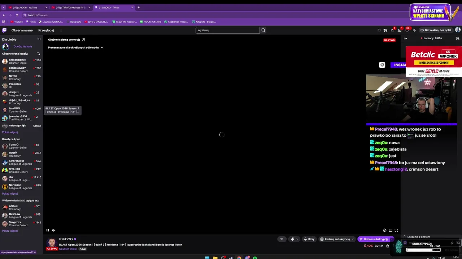Open notification bell dropdown for channel
The image size is (462, 259).
click(x=294, y=239)
